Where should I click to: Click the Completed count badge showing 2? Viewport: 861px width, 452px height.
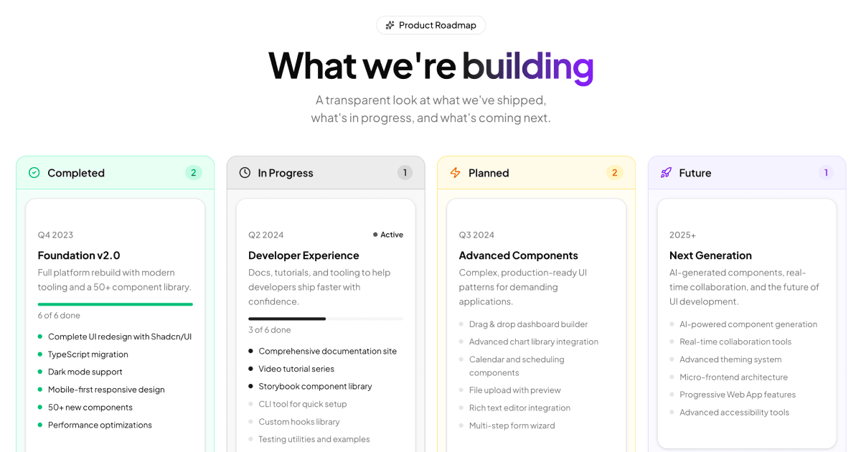(193, 173)
